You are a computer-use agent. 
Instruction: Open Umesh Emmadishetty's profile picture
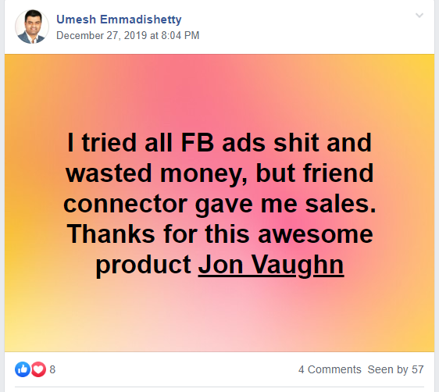point(32,27)
